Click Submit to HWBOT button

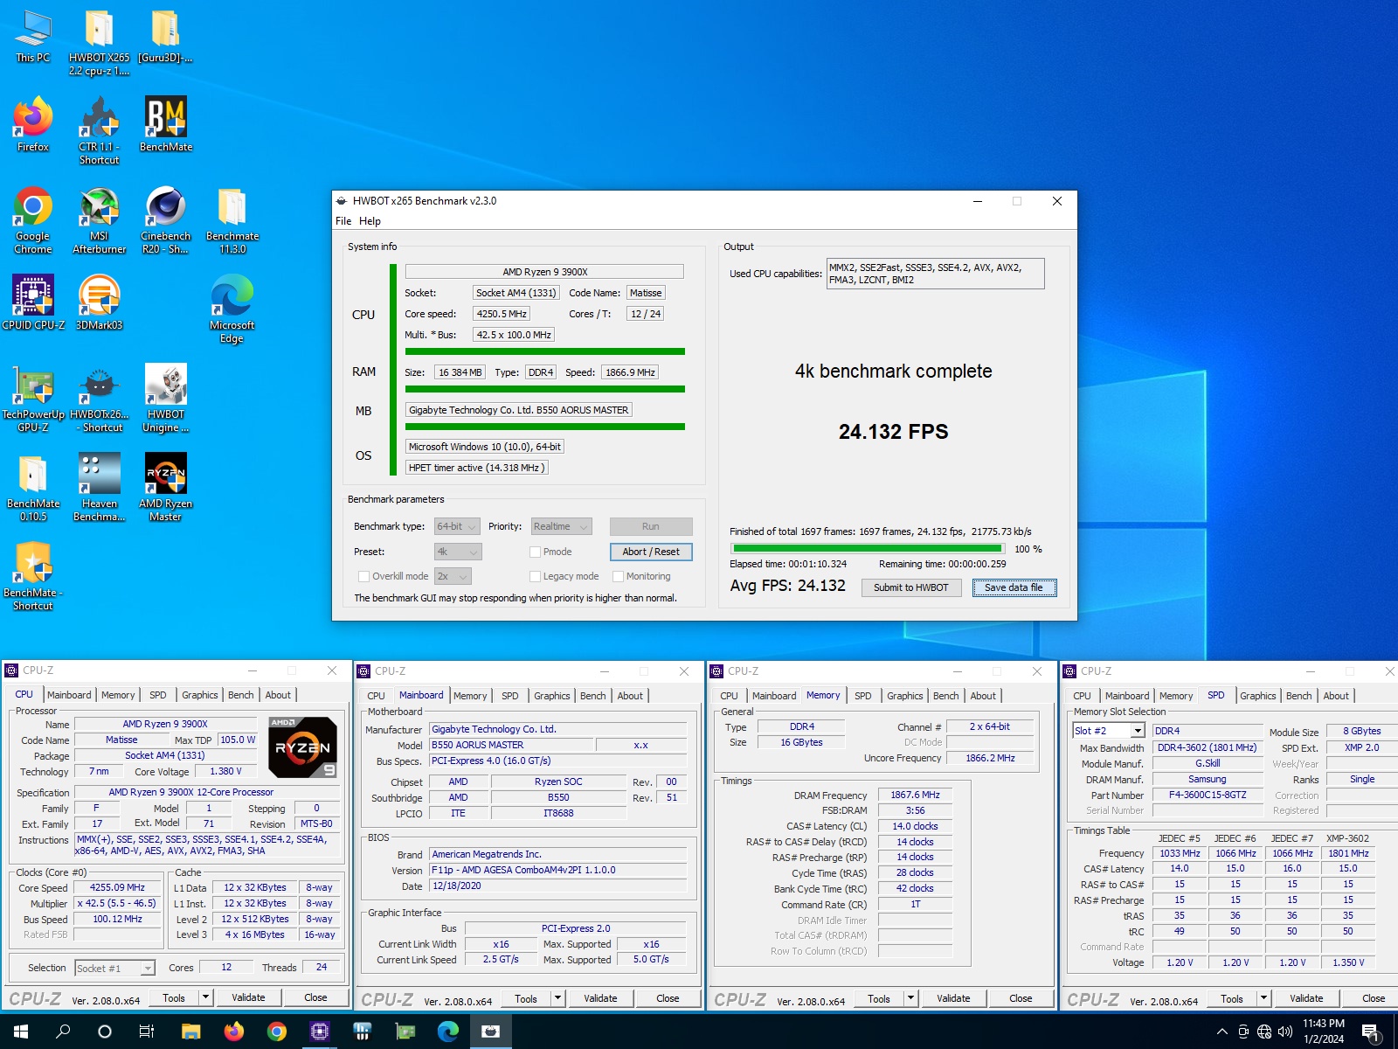point(910,587)
